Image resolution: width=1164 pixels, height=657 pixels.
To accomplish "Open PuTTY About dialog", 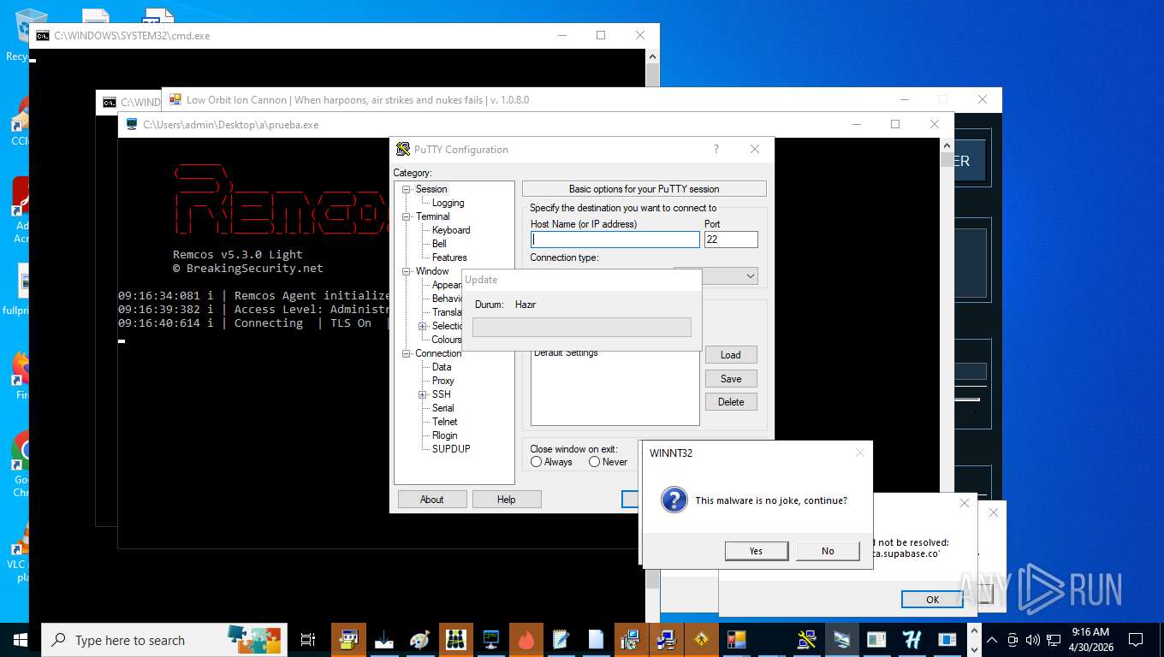I will pyautogui.click(x=432, y=500).
